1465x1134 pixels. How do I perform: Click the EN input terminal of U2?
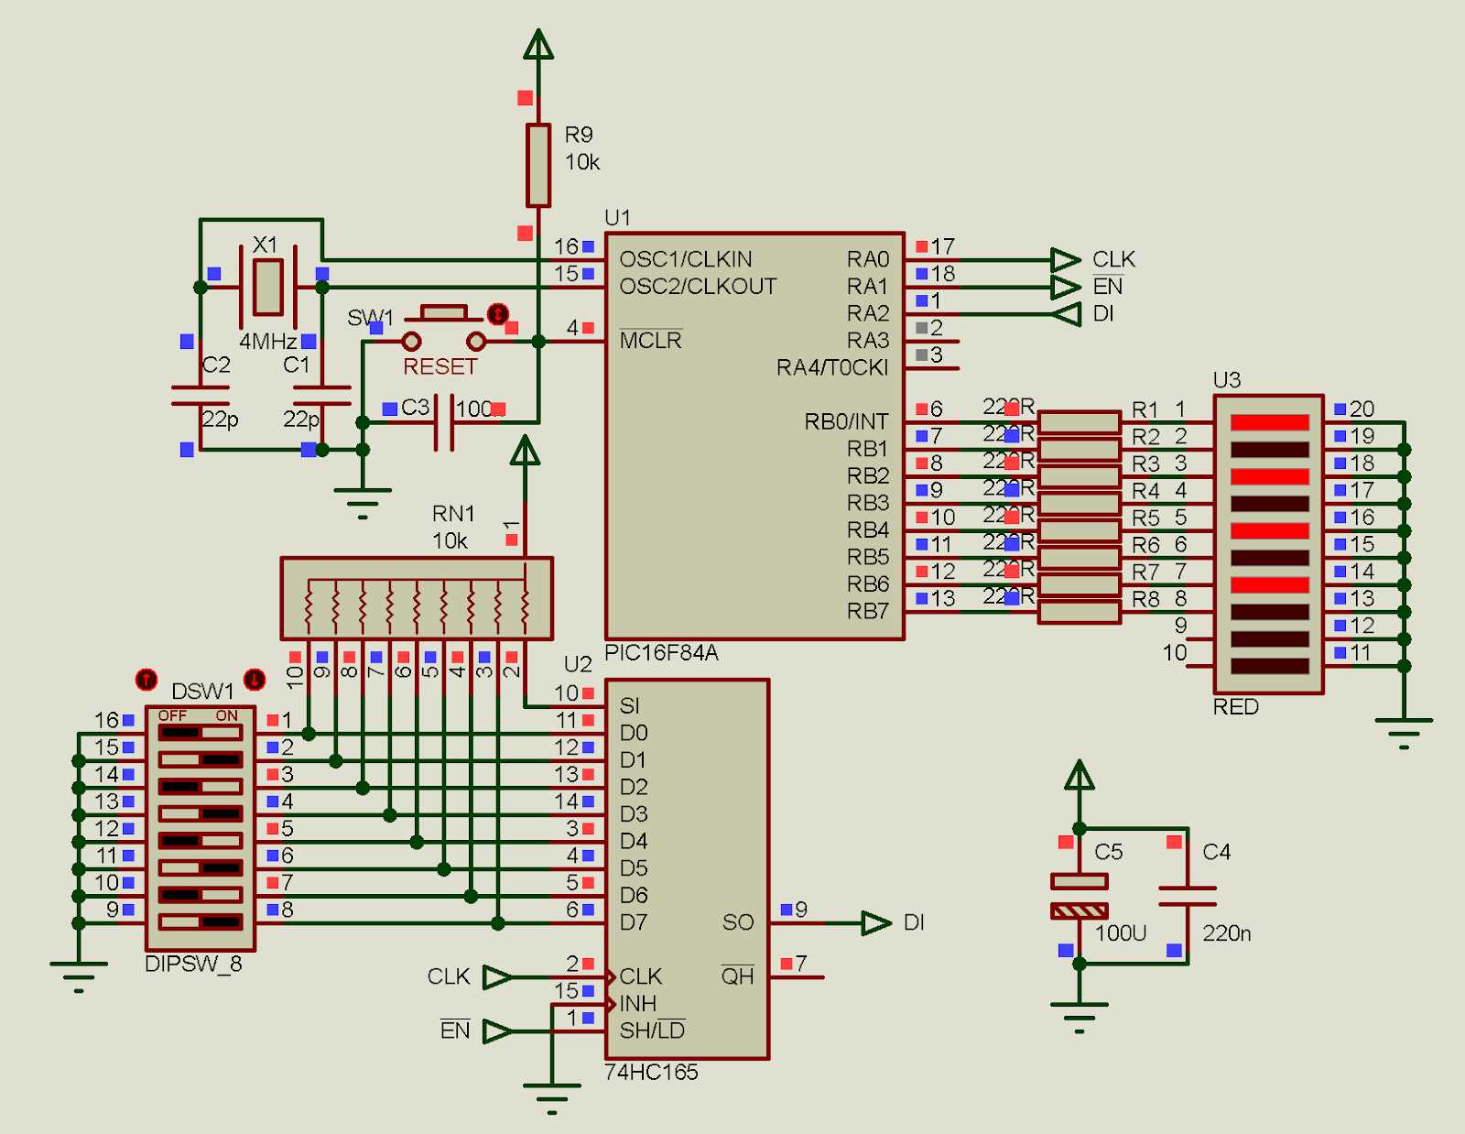pos(497,1030)
